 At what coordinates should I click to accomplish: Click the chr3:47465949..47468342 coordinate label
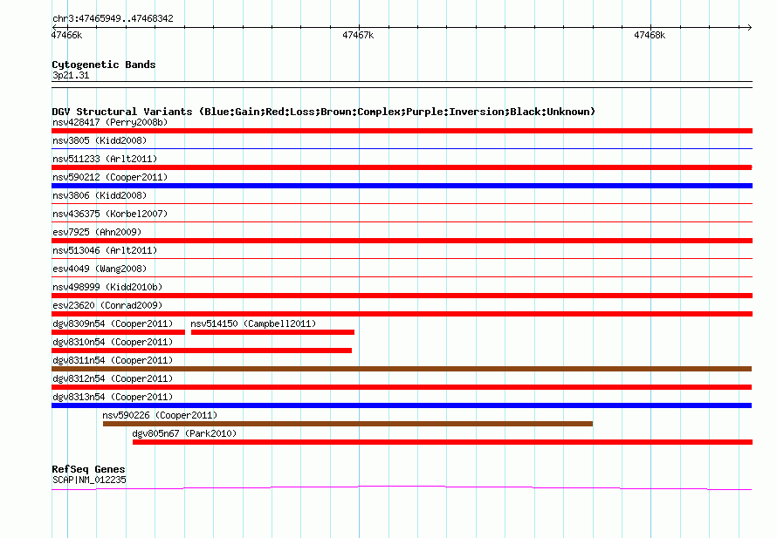(113, 18)
